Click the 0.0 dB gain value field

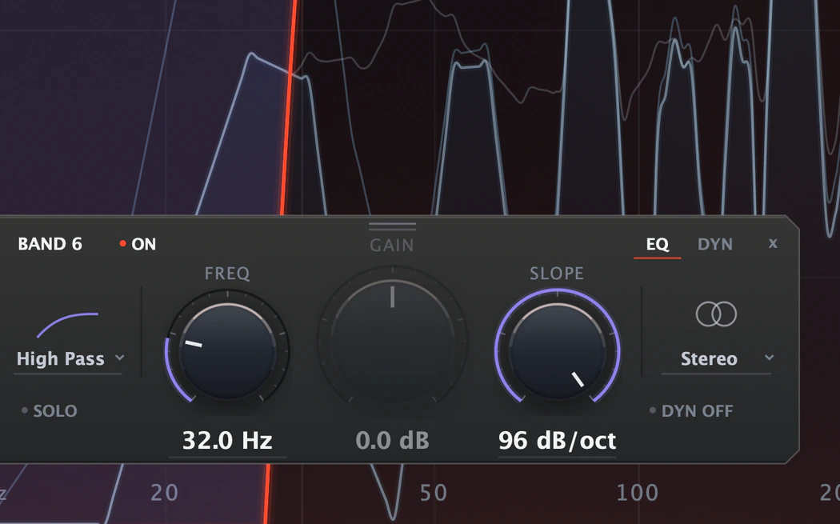tap(392, 441)
